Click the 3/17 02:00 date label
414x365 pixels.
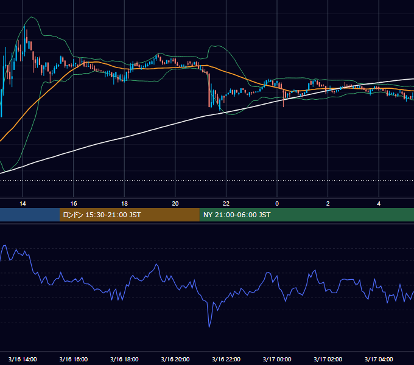(328, 359)
